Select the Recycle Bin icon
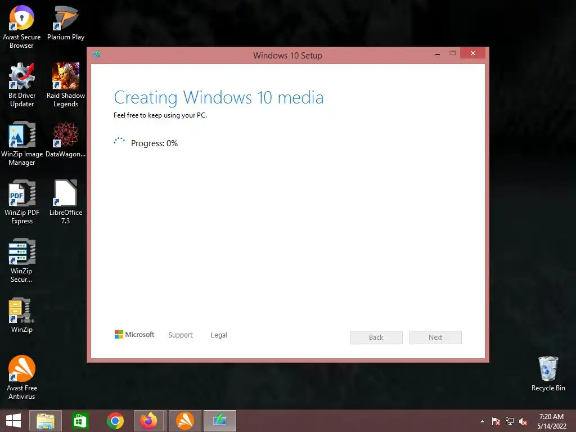The height and width of the screenshot is (432, 576). pyautogui.click(x=548, y=373)
